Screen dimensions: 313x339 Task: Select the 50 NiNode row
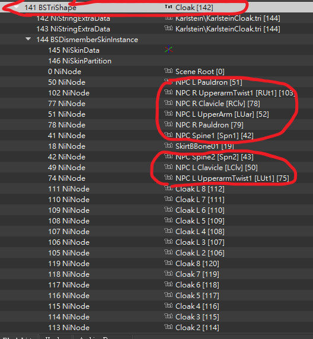pyautogui.click(x=66, y=82)
